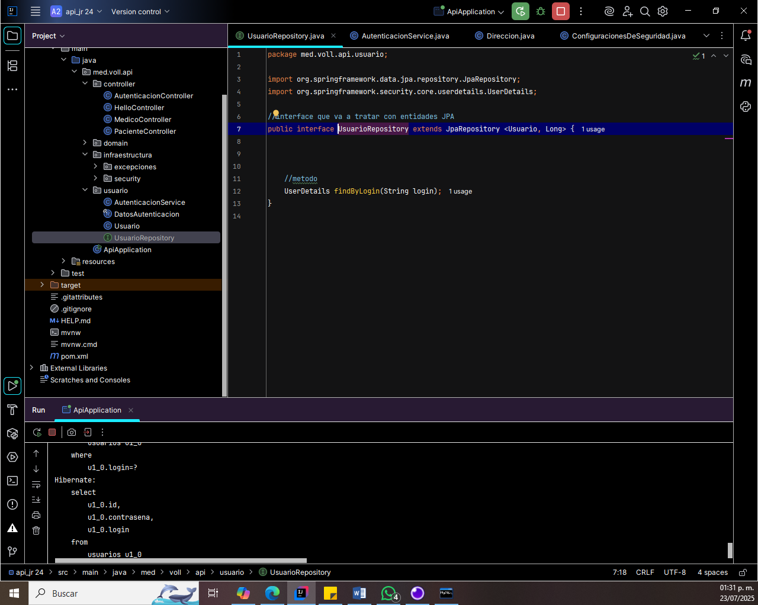Open the main hamburger menu

(36, 11)
